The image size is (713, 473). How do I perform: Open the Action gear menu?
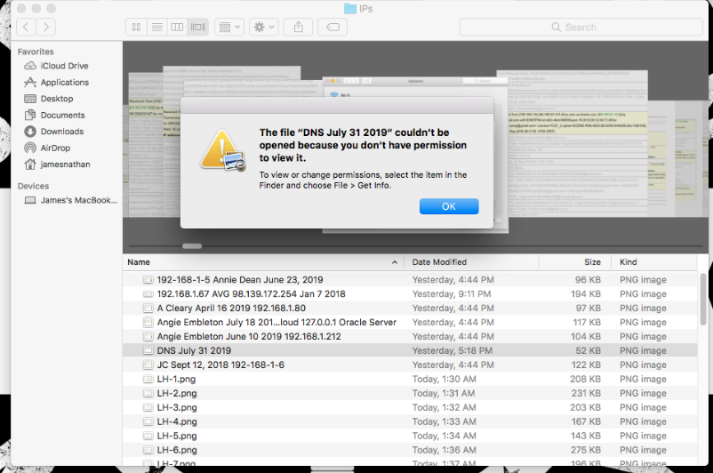(x=264, y=28)
